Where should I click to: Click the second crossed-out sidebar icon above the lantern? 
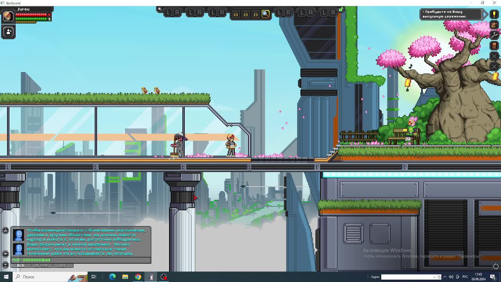[x=494, y=66]
